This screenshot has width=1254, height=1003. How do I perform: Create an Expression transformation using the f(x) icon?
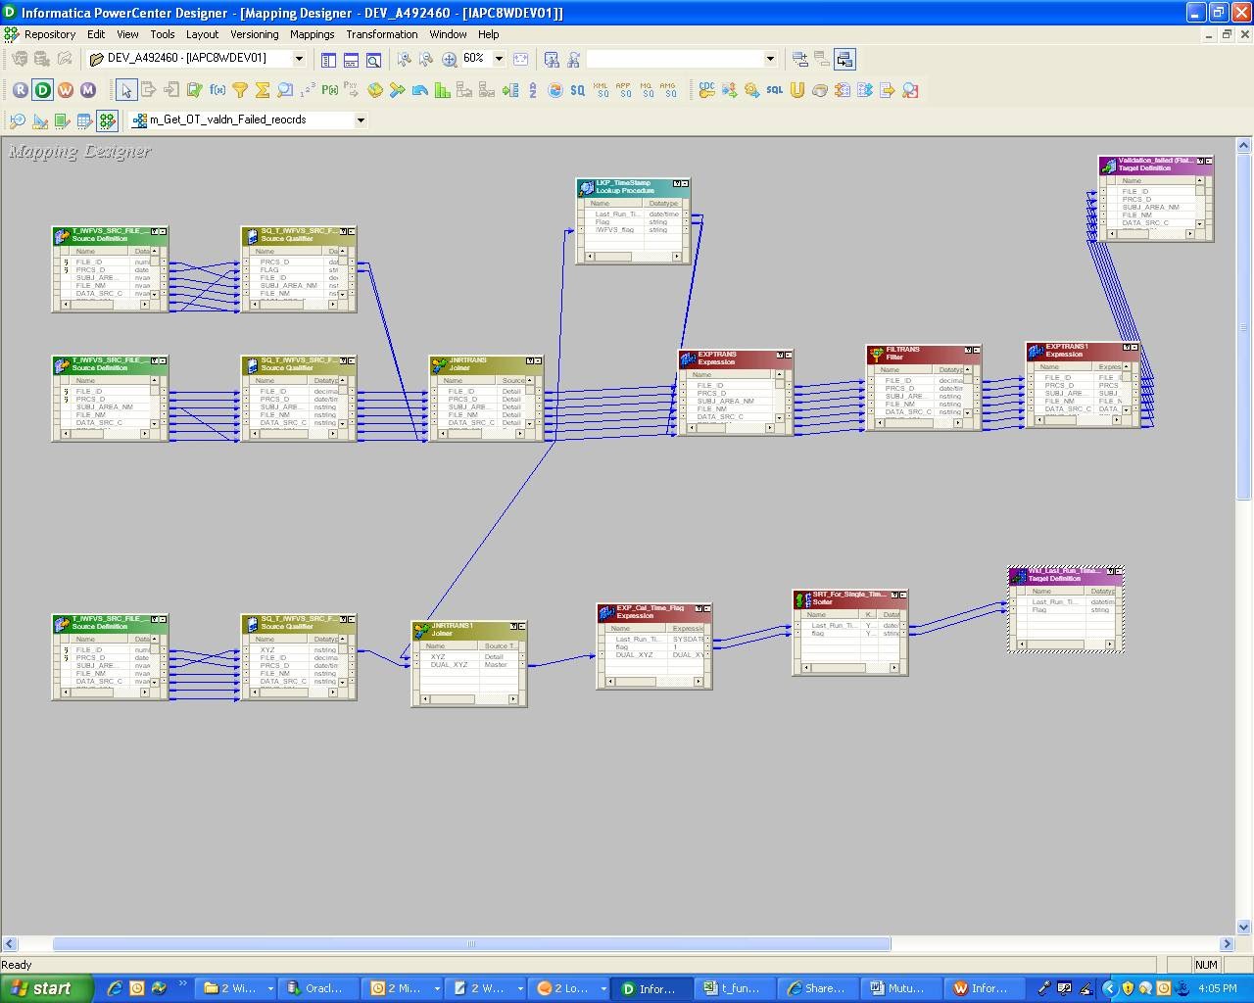217,90
